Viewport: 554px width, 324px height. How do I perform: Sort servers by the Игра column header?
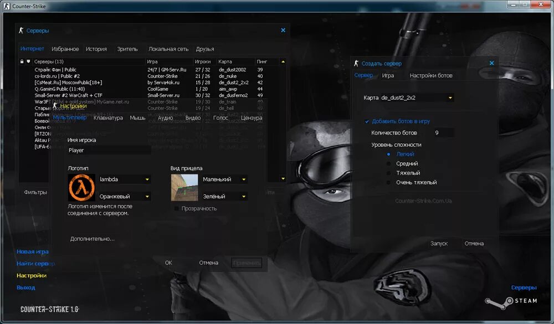[x=169, y=61]
